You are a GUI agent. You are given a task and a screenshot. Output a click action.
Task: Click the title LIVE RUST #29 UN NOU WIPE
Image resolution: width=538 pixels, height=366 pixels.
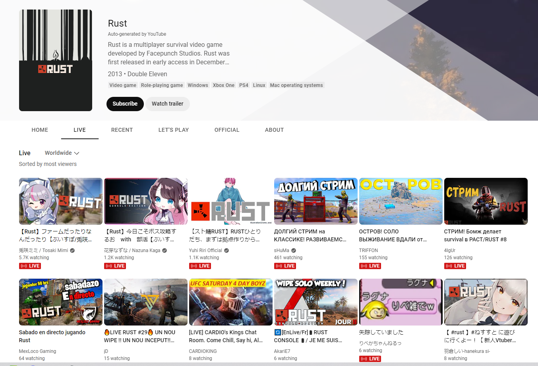coord(139,336)
